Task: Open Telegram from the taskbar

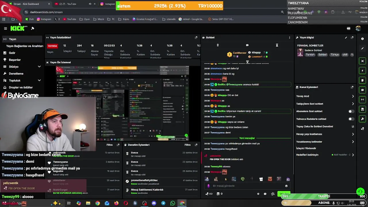Action: point(163,203)
